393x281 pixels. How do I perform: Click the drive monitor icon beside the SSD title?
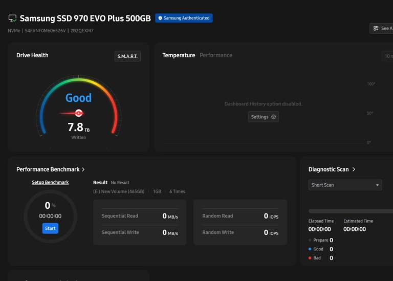pos(13,18)
